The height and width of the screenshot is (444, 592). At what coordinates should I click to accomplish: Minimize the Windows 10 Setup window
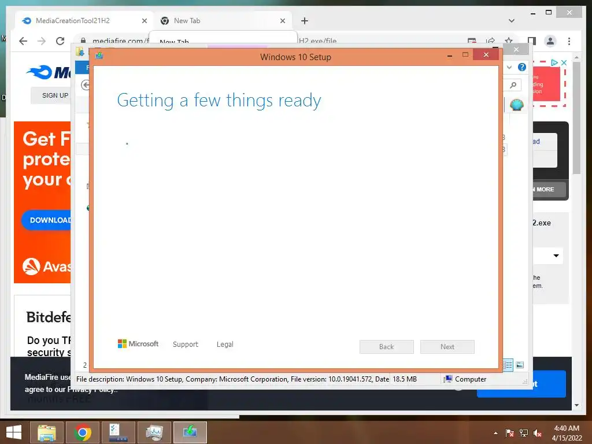450,55
